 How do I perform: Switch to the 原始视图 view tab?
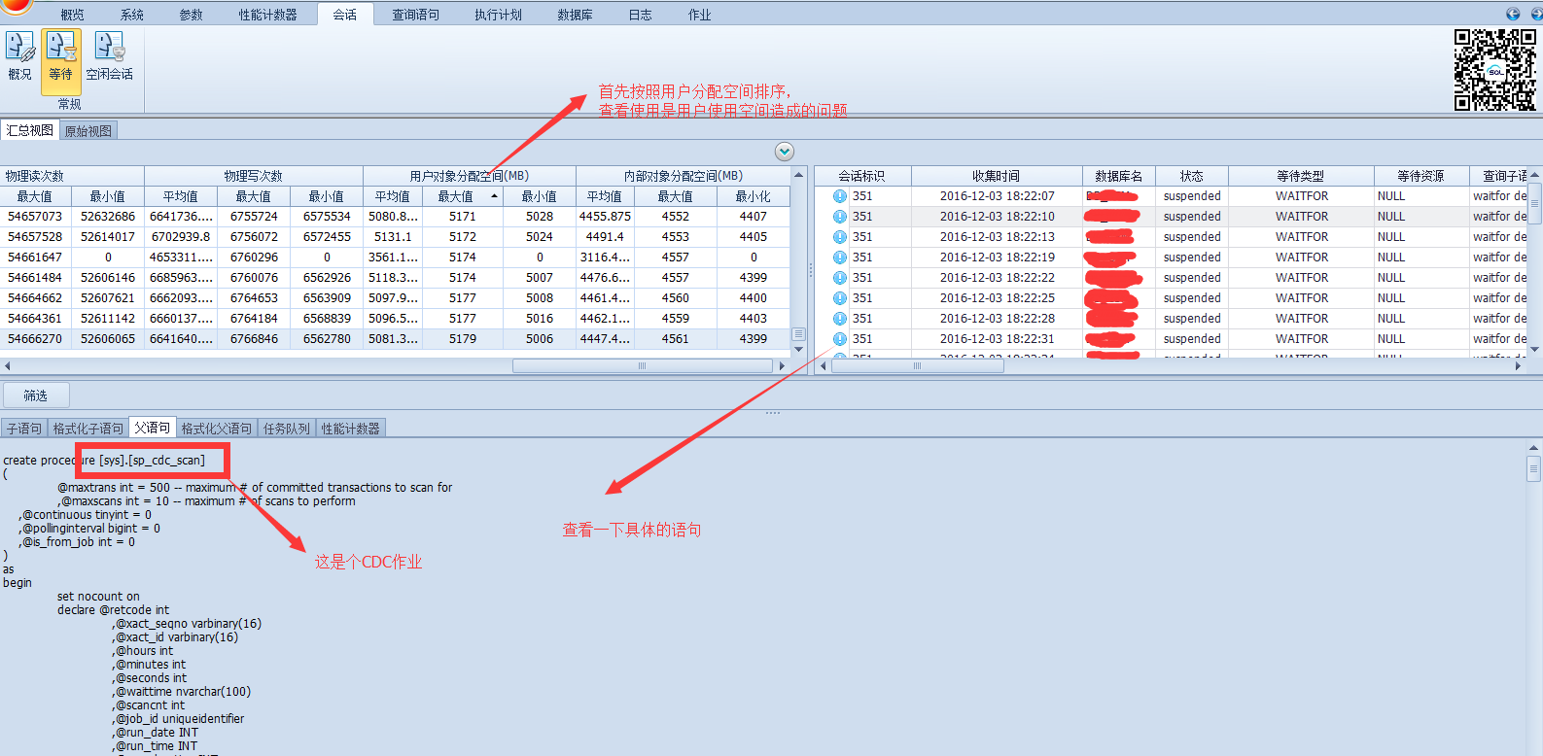(88, 131)
